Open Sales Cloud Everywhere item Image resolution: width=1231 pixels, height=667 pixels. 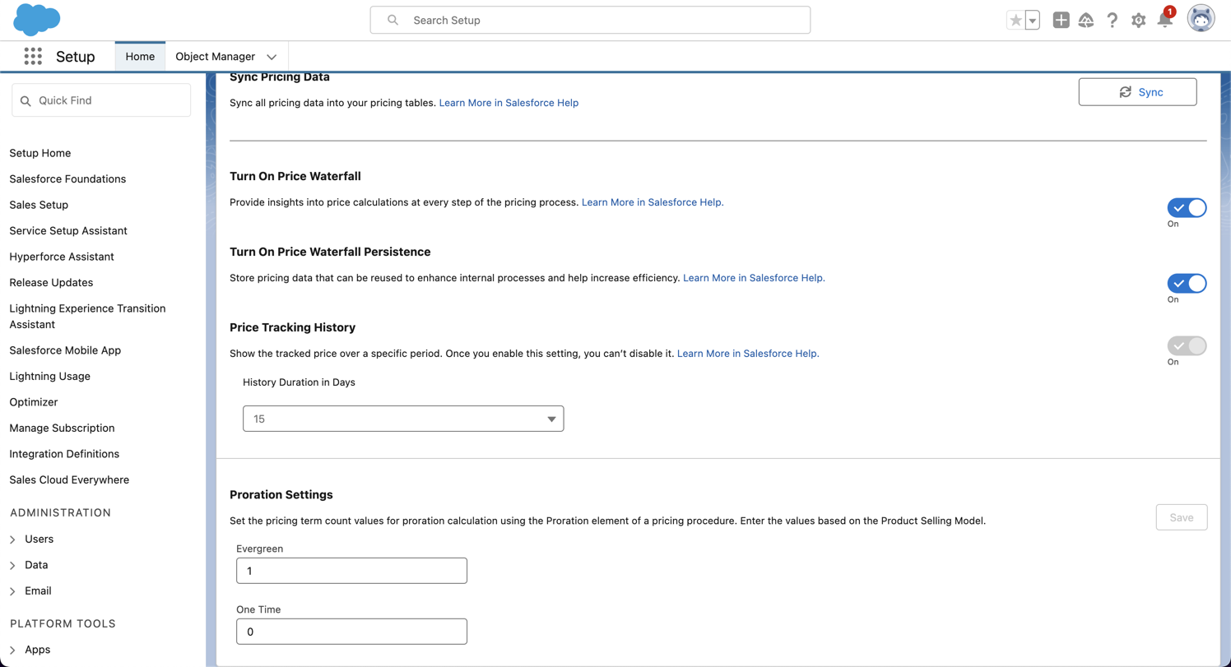[x=69, y=479]
